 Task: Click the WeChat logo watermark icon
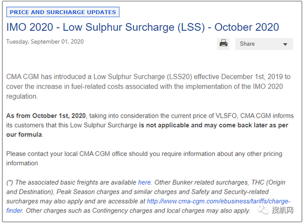point(263,210)
